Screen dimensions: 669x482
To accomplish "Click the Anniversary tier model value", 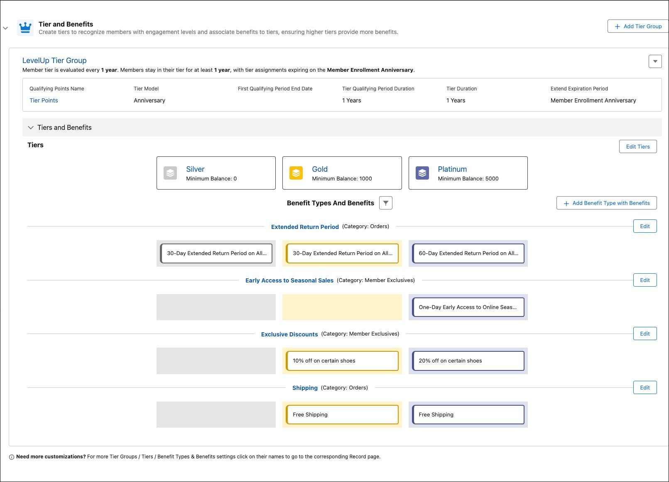I will click(x=149, y=100).
